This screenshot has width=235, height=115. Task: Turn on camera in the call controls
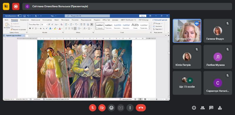pos(102,108)
